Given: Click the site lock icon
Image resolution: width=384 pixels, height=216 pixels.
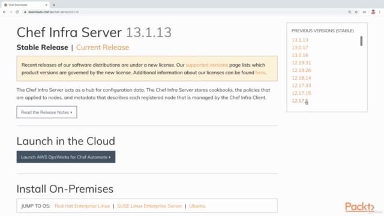Looking at the screenshot, I should (25, 12).
